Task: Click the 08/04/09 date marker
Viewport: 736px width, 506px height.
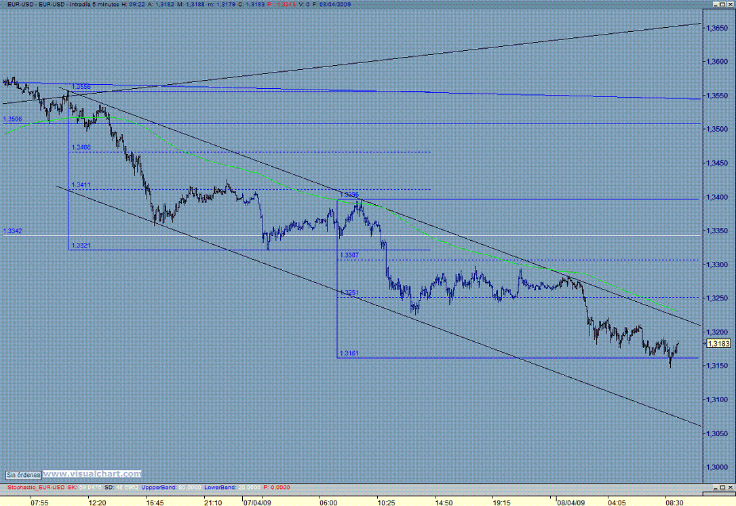Action: pos(570,503)
